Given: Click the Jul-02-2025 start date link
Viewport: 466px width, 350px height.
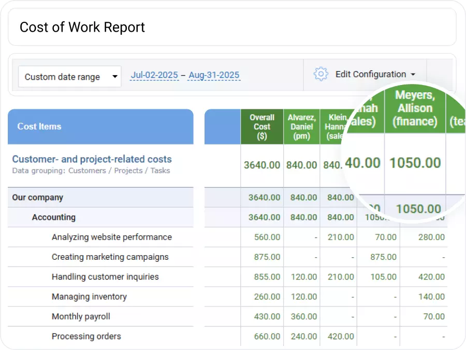Looking at the screenshot, I should coord(154,75).
